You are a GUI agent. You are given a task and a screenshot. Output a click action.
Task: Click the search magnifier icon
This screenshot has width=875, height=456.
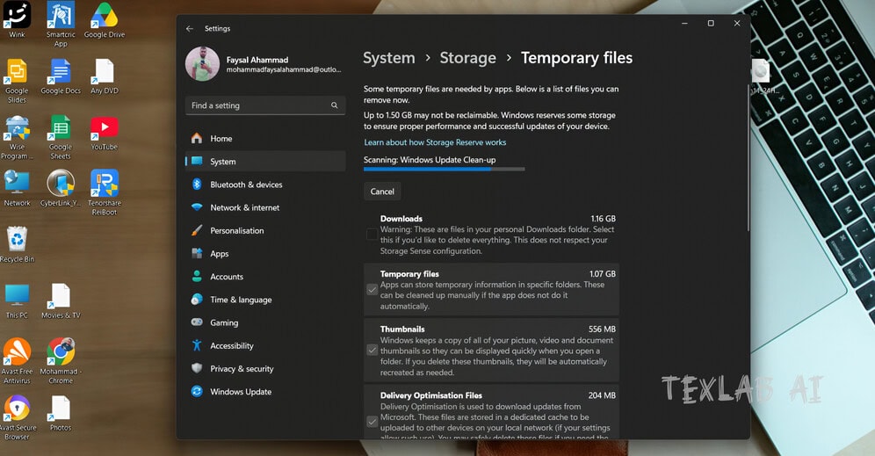coord(334,105)
